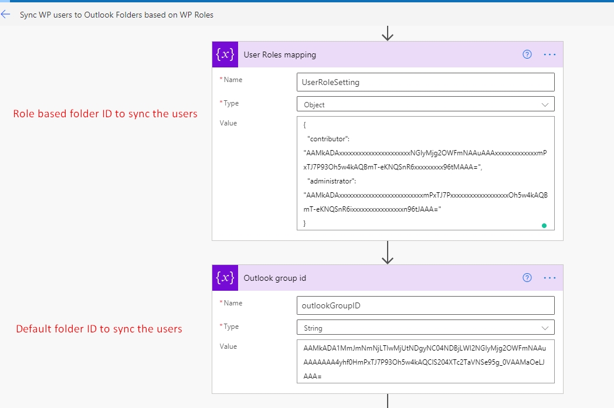The width and height of the screenshot is (614, 408).
Task: Click the UserRoleSetting name field
Action: click(426, 82)
